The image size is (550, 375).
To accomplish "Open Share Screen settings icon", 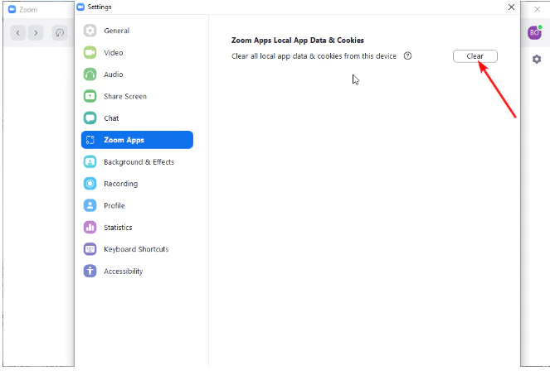I will click(x=90, y=96).
